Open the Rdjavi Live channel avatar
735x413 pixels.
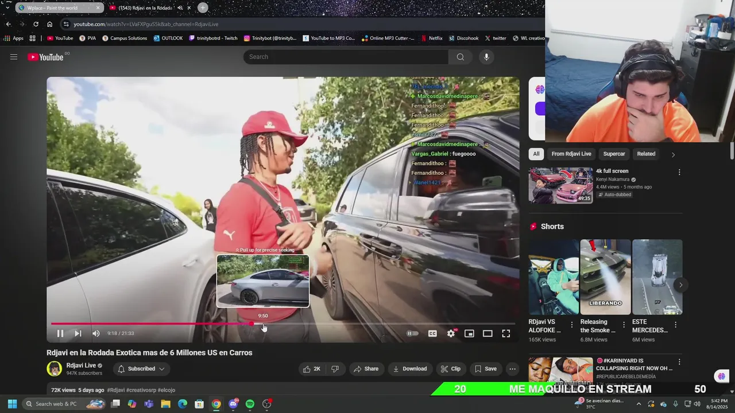pyautogui.click(x=54, y=369)
